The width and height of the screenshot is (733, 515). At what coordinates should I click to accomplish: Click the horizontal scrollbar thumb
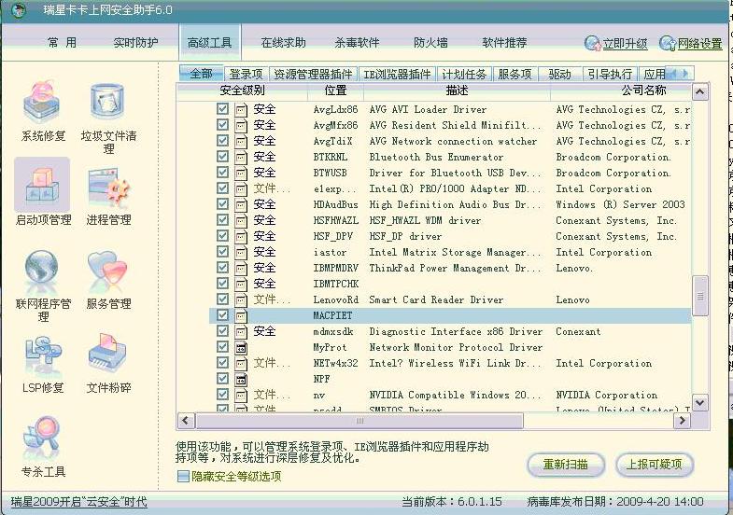click(x=360, y=422)
